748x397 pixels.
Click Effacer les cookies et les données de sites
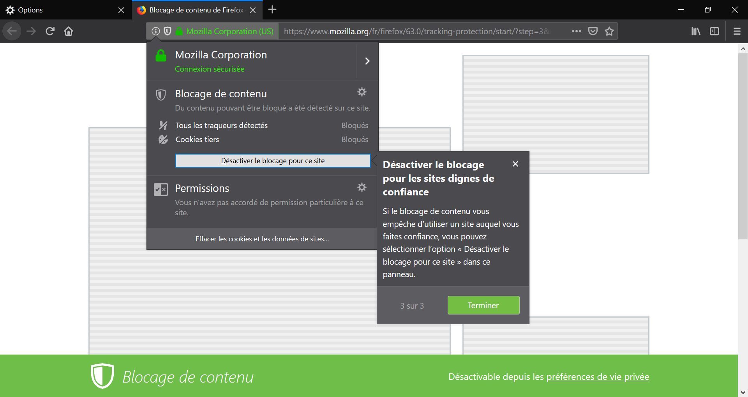[262, 239]
